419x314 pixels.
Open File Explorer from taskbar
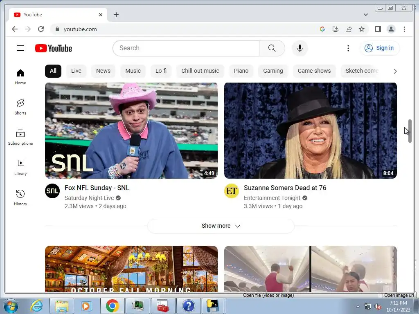point(62,306)
